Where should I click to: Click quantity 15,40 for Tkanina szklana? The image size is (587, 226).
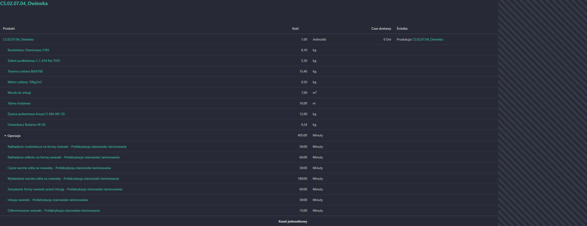(x=303, y=71)
